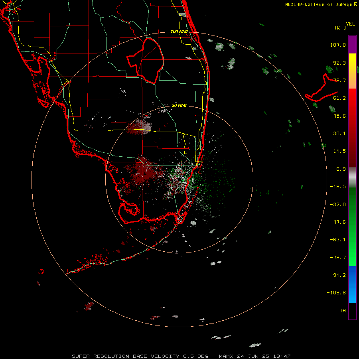Select the 107.8 legend value

pos(338,45)
